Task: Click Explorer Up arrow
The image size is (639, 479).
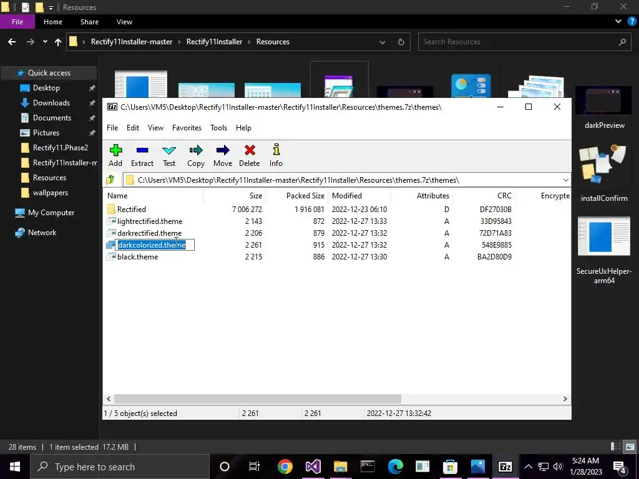Action: (58, 42)
